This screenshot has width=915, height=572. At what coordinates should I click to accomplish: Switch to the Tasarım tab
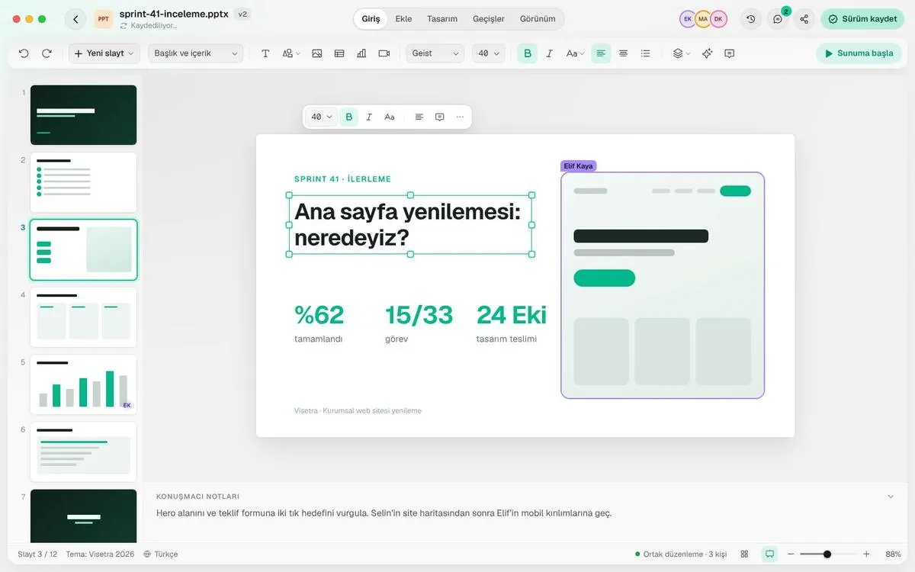pyautogui.click(x=442, y=19)
